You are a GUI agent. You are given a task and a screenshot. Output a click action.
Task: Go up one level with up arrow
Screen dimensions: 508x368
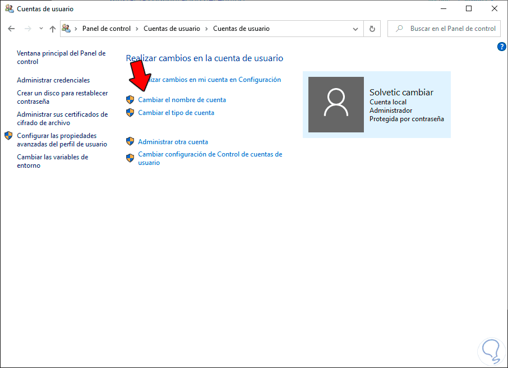(x=53, y=29)
